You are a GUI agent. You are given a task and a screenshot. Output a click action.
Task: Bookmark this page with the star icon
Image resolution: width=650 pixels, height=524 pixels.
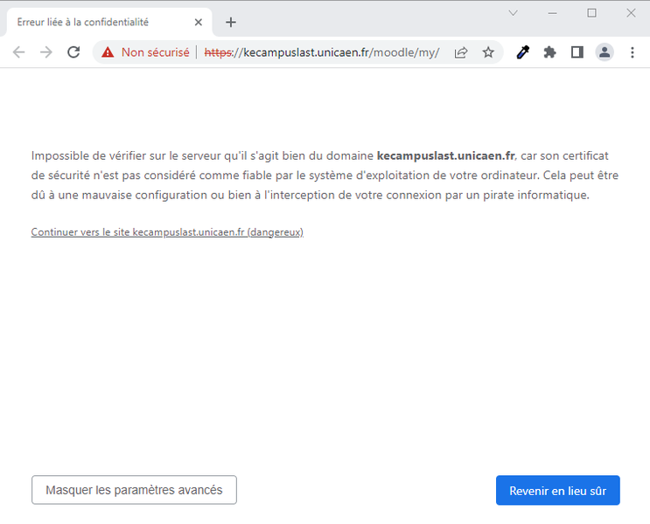tap(488, 52)
